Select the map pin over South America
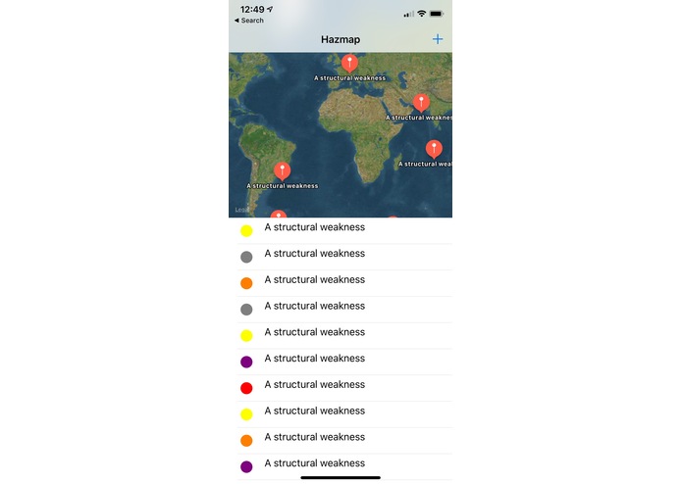This screenshot has height=484, width=682. pos(283,171)
